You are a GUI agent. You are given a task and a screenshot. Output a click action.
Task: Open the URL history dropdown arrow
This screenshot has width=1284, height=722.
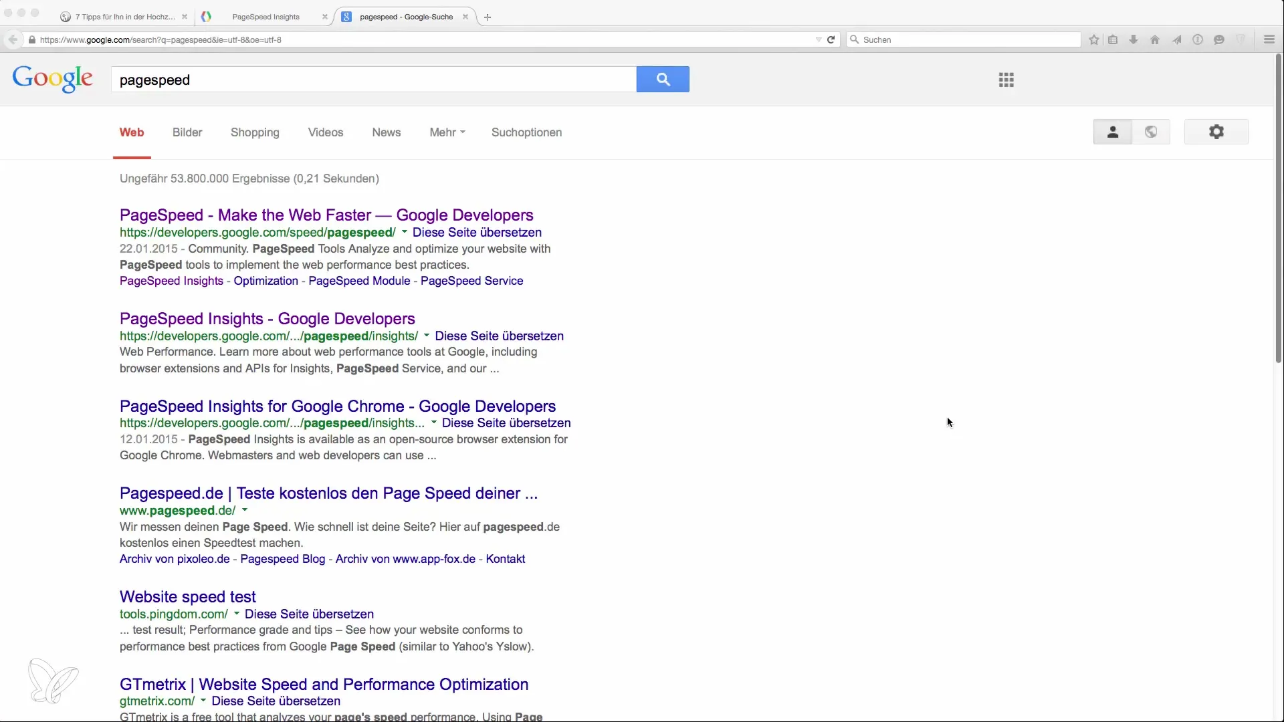tap(819, 39)
